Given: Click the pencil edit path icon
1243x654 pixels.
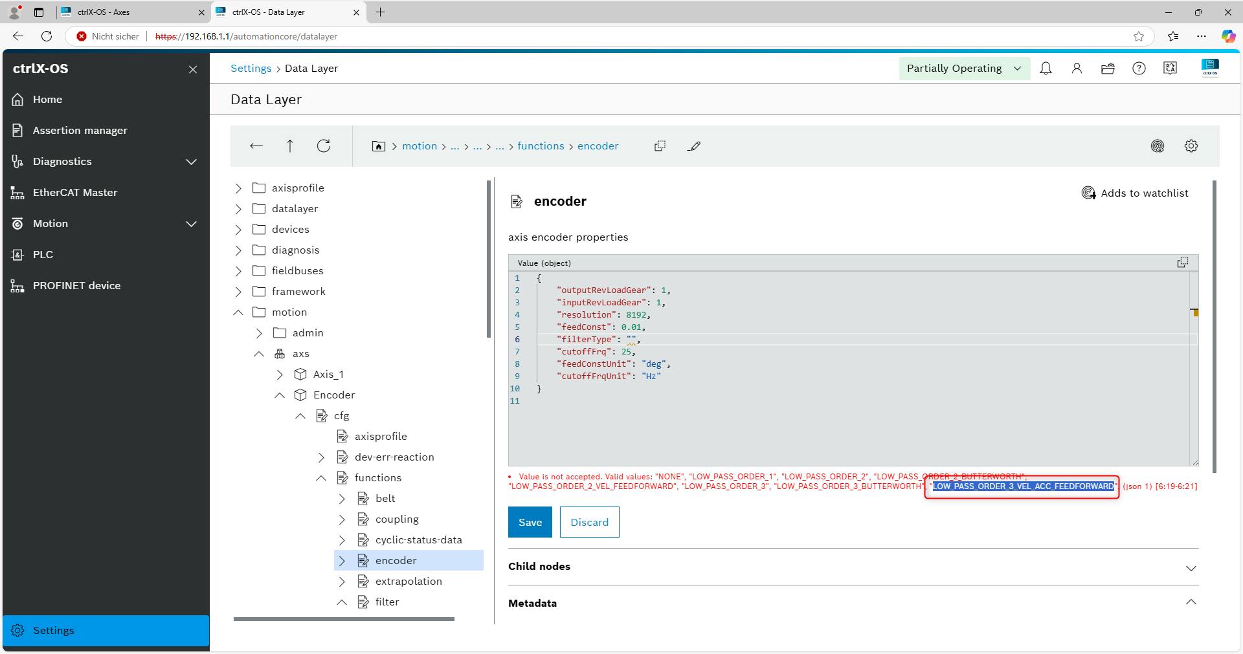Looking at the screenshot, I should (694, 146).
